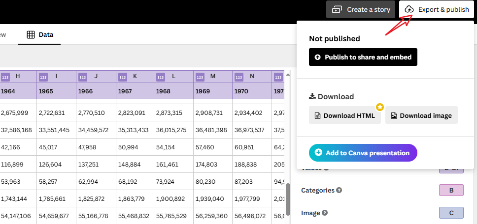
Task: Open the Export & publish menu
Action: pyautogui.click(x=437, y=9)
